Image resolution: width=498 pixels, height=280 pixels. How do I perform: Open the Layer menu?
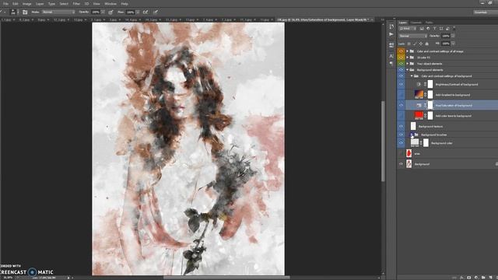[40, 4]
